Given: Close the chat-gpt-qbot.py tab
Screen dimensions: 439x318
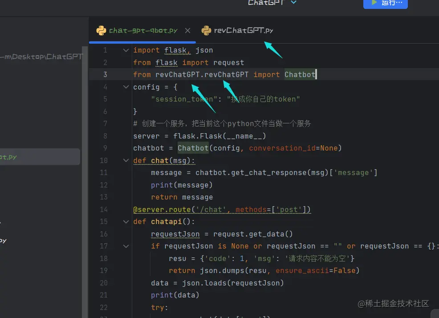Looking at the screenshot, I should tap(187, 31).
